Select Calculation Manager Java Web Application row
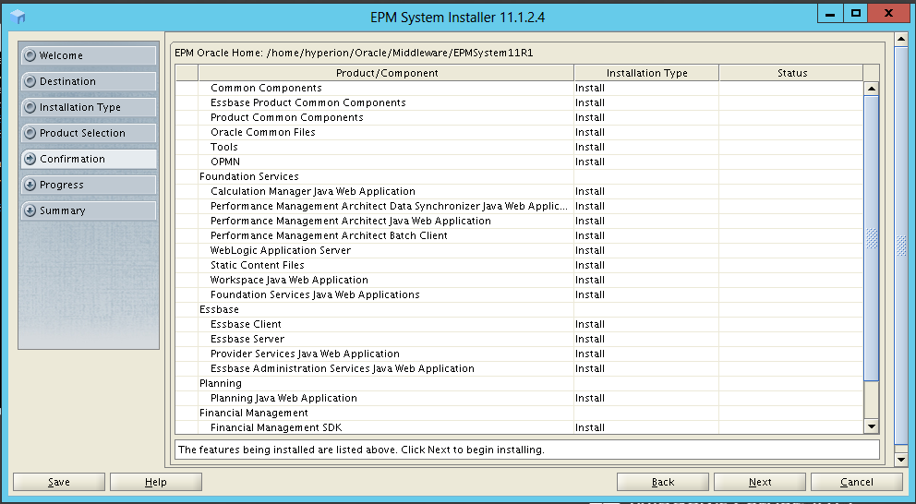The image size is (916, 504). pyautogui.click(x=519, y=192)
